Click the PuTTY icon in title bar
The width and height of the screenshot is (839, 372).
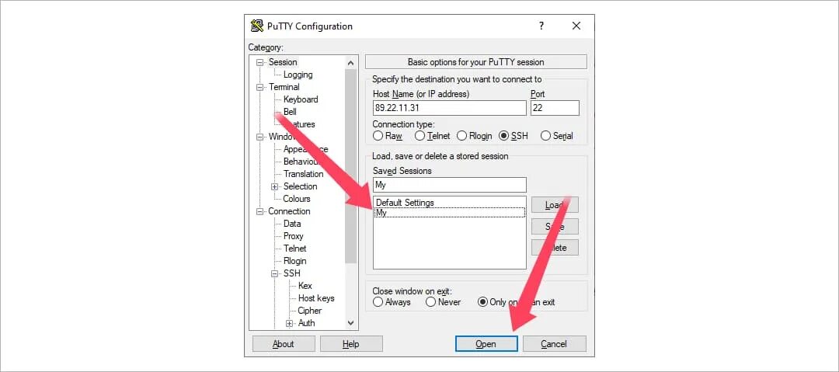click(257, 26)
